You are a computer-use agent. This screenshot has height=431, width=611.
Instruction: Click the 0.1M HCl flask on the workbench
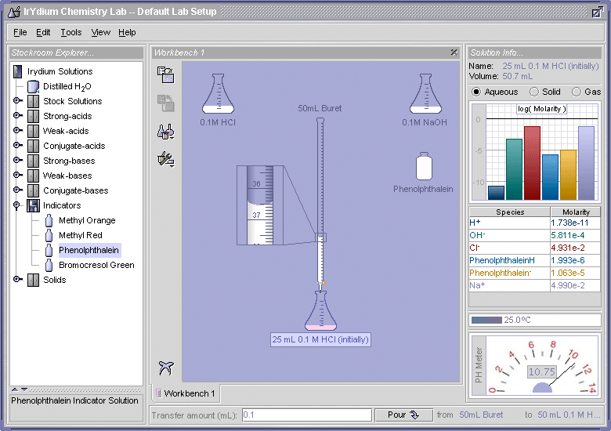coord(218,94)
